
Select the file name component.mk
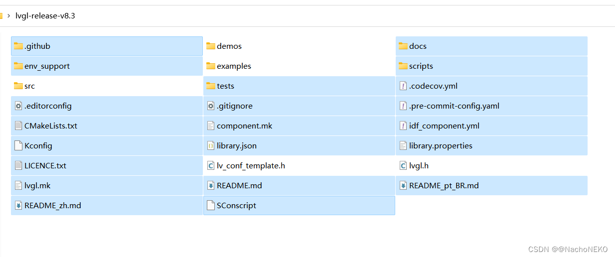[x=245, y=126]
